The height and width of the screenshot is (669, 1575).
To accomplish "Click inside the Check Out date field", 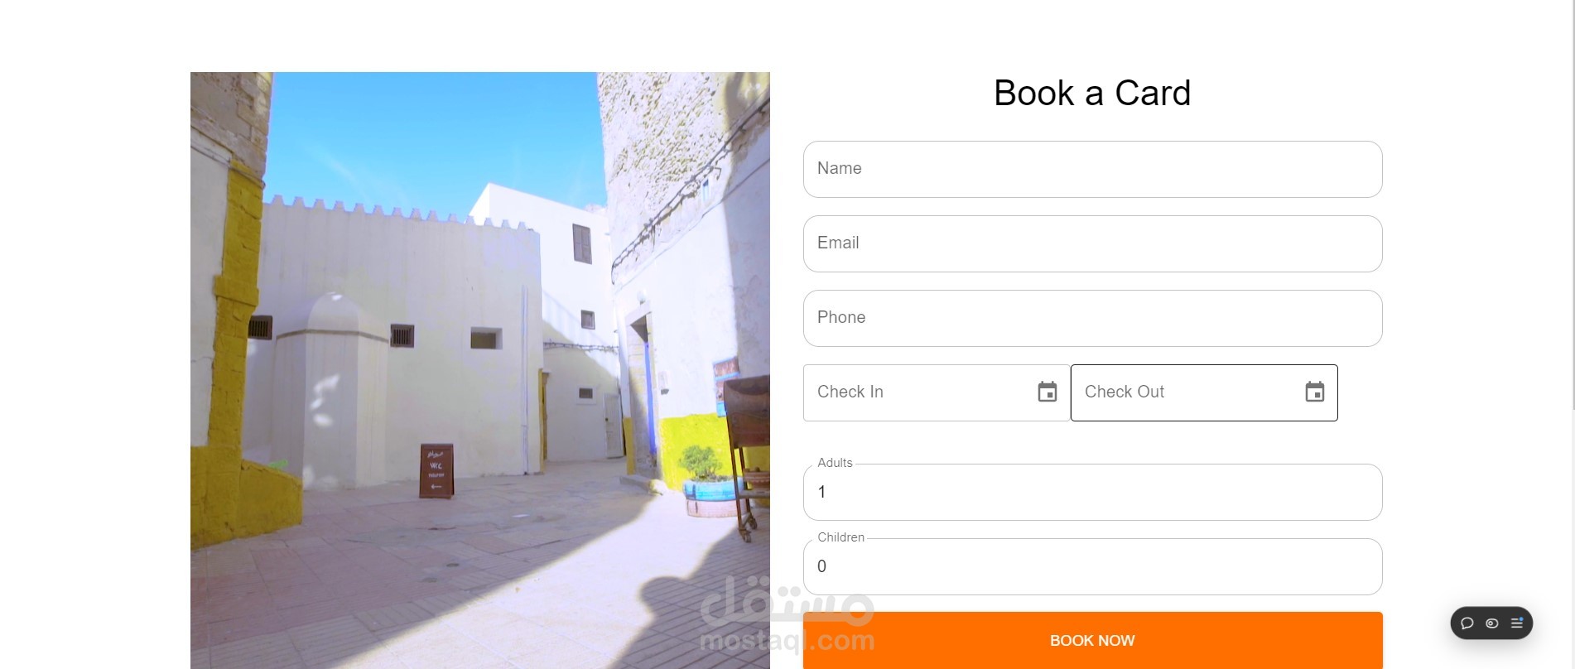I will 1204,392.
